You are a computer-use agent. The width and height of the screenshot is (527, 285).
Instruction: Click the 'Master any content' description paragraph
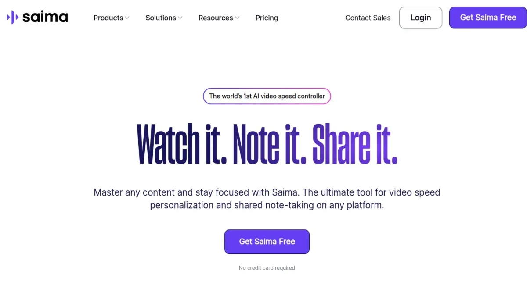click(x=267, y=199)
